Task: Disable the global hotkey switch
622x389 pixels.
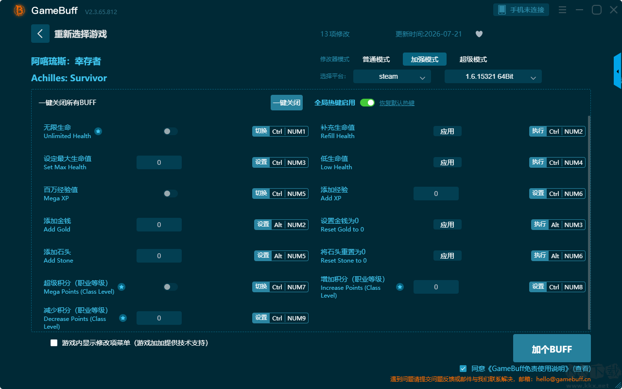Action: 367,103
